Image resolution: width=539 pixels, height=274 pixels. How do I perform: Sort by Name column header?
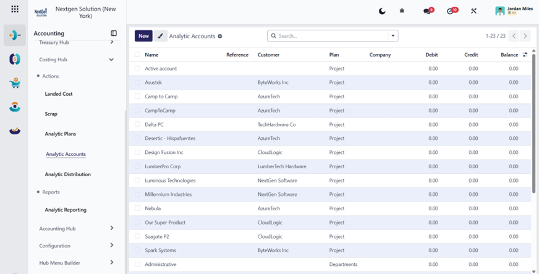[x=151, y=54]
